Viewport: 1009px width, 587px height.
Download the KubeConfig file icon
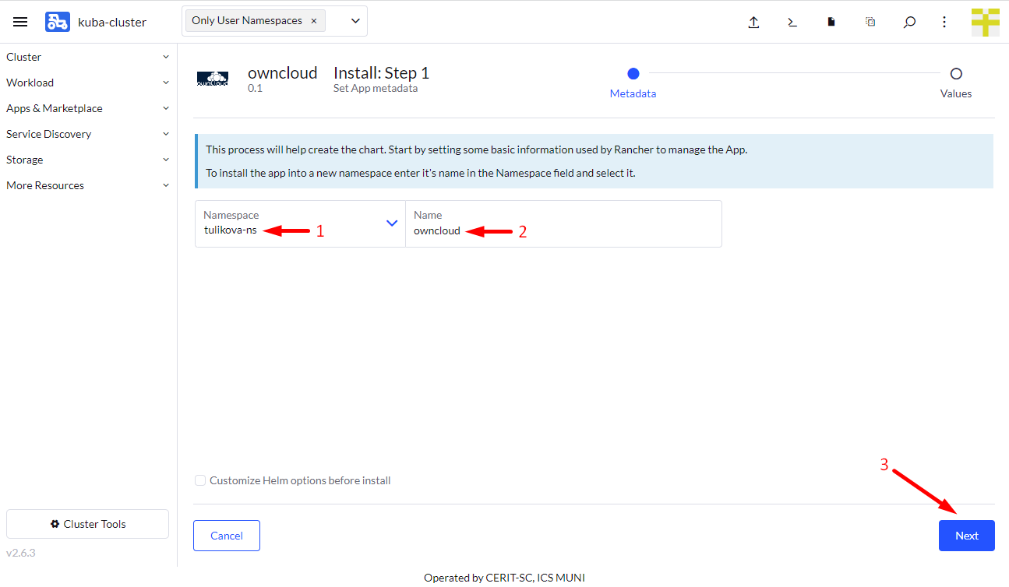pyautogui.click(x=831, y=23)
